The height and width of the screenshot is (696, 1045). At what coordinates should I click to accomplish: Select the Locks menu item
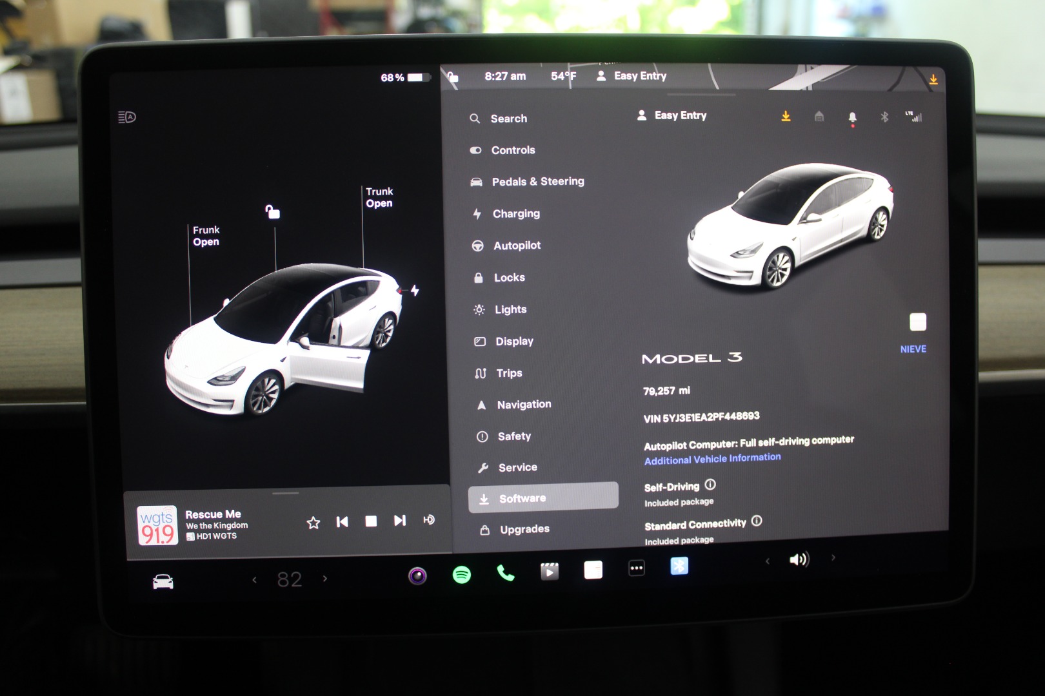499,278
